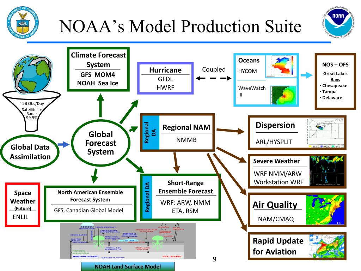Click the 'NMMB' text
Image resolution: width=361 pixels, height=271 pixels.
tap(186, 140)
